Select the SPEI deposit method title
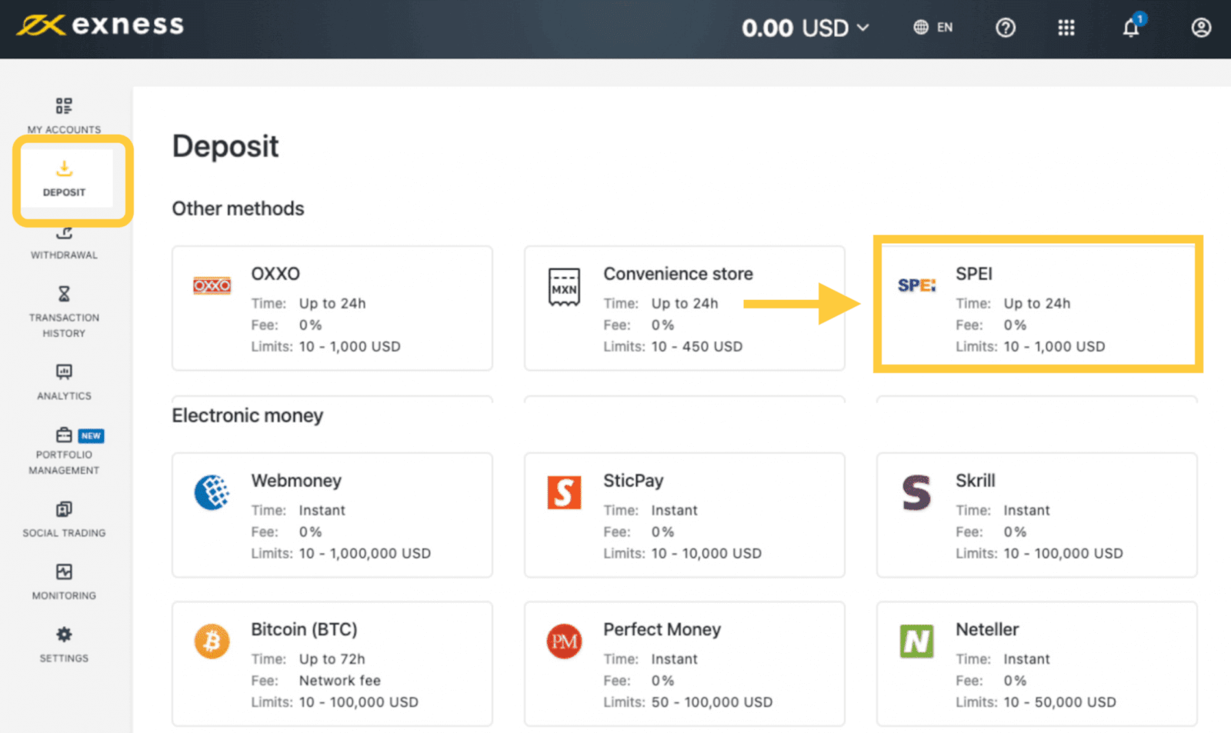Screen dimensions: 1231x733 pyautogui.click(x=974, y=274)
